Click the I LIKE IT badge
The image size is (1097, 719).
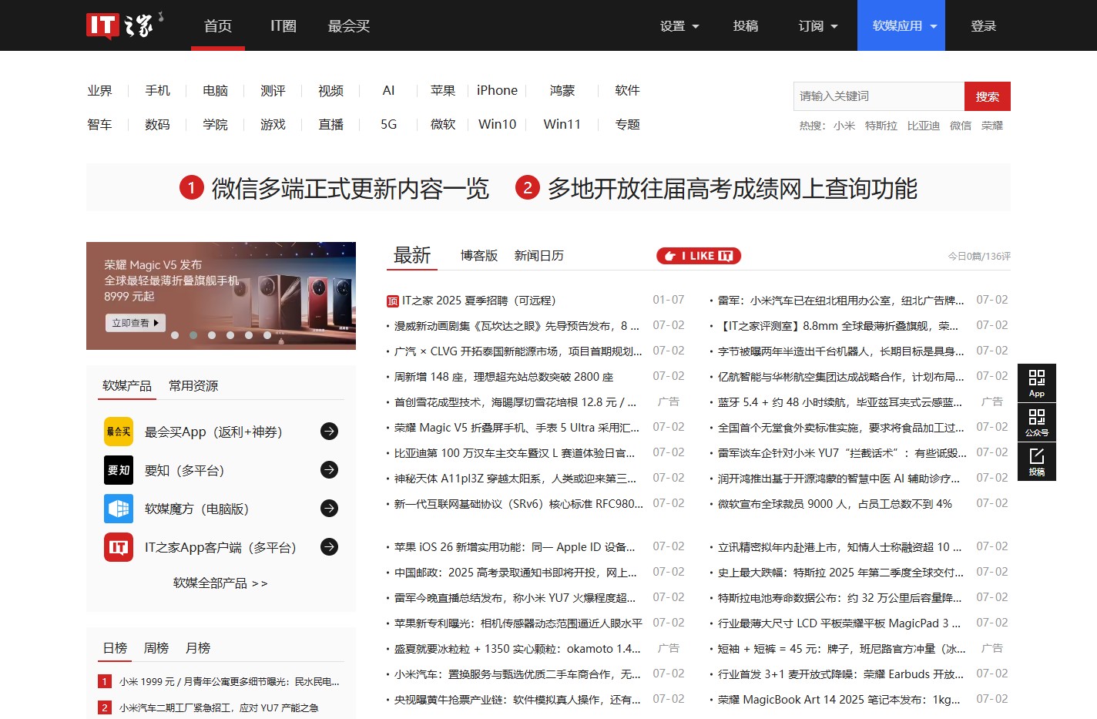[x=699, y=256]
